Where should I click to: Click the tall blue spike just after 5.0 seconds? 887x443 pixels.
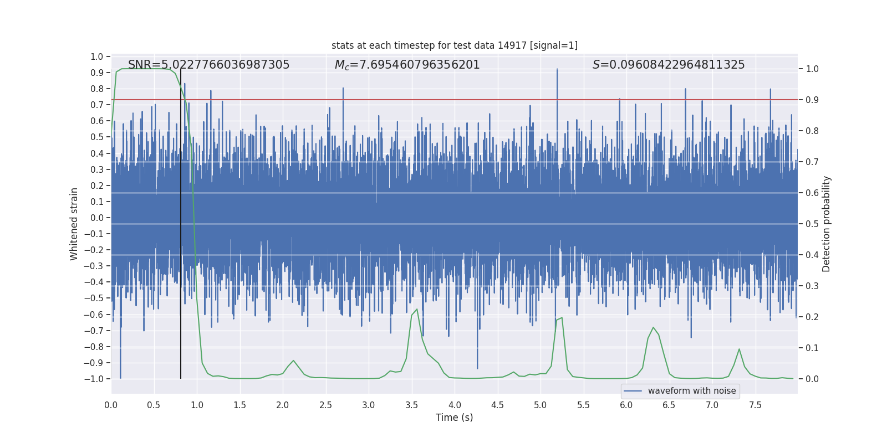click(557, 72)
